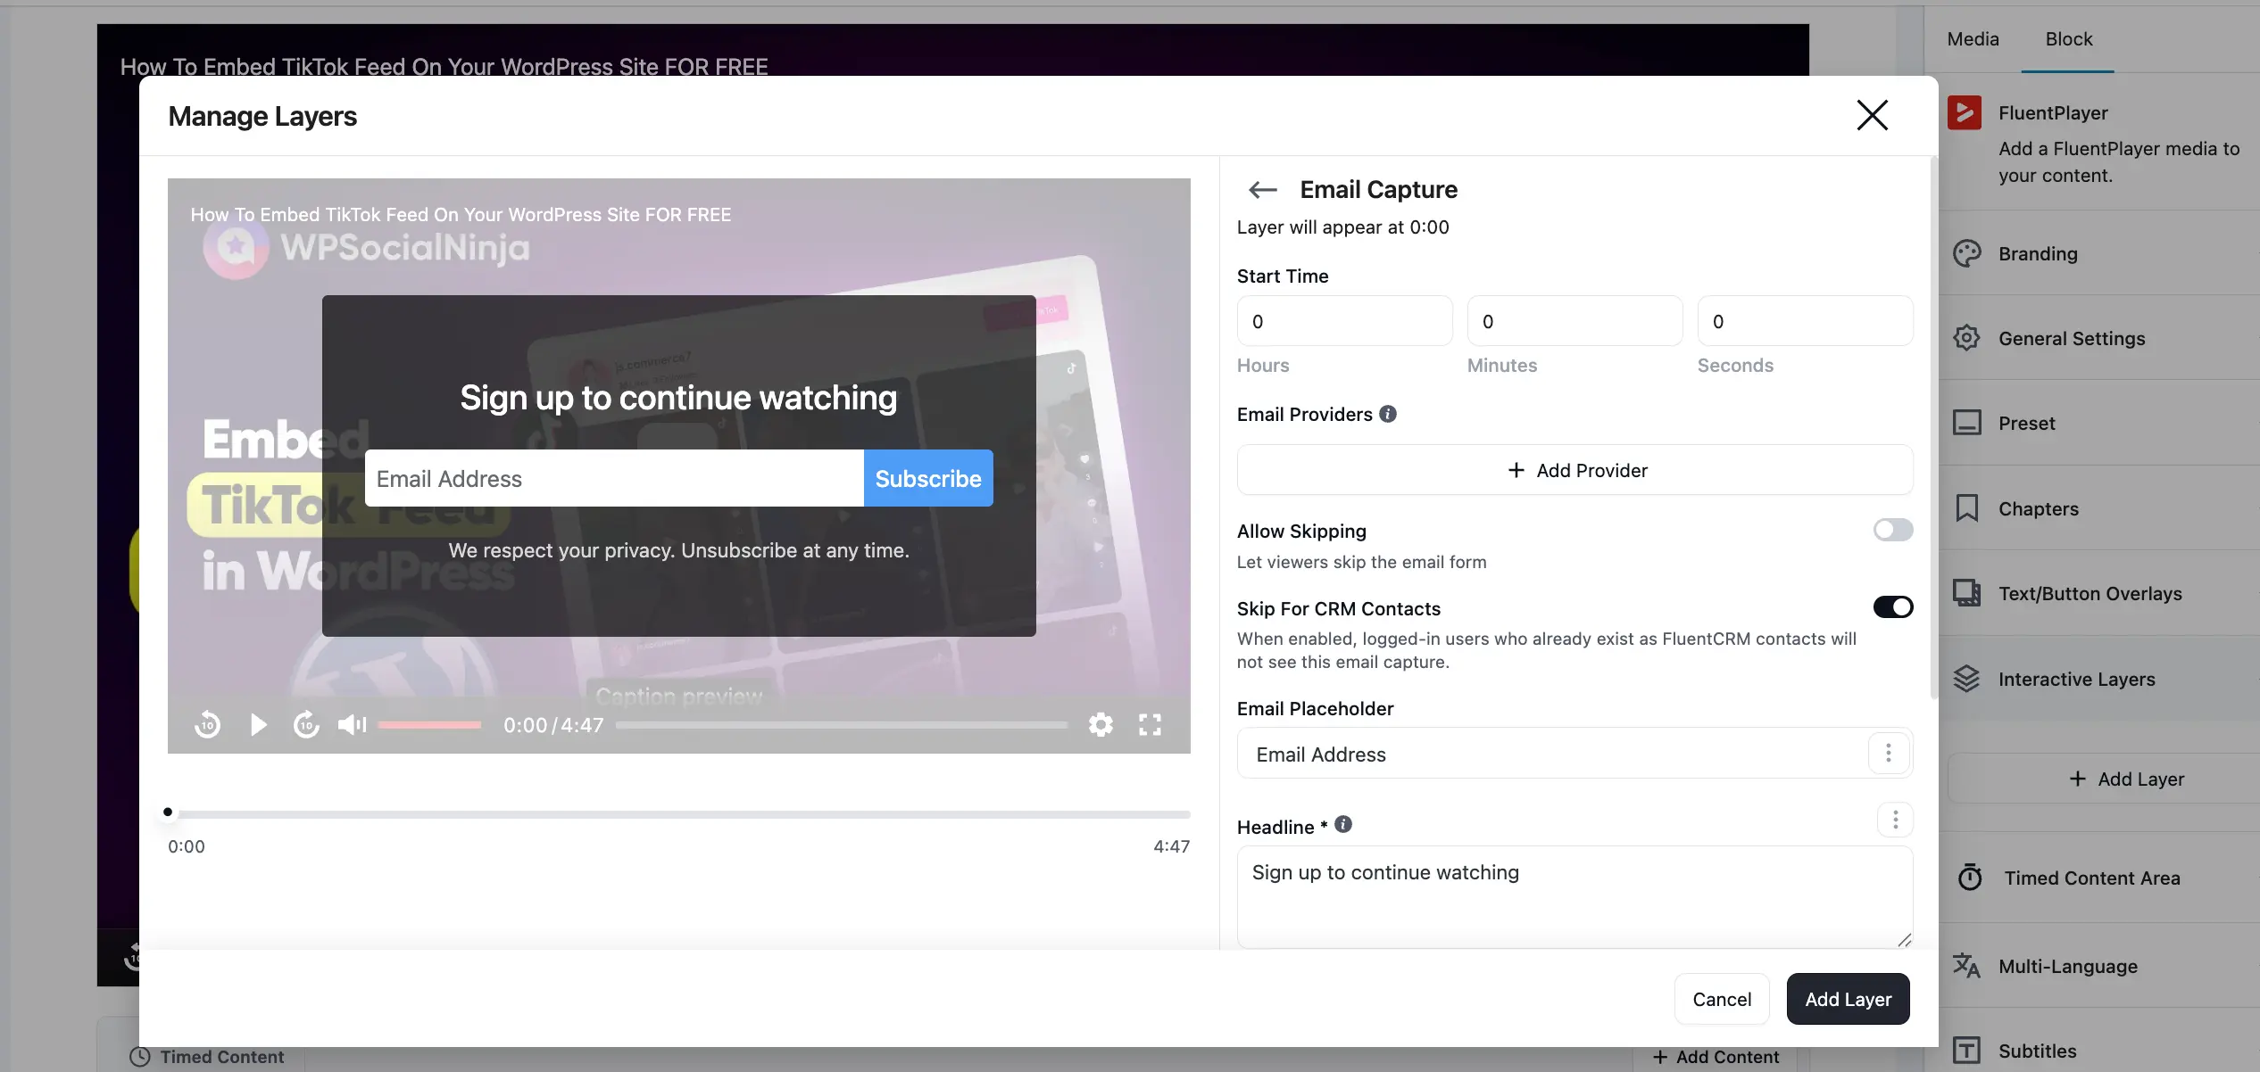Image resolution: width=2260 pixels, height=1072 pixels.
Task: Click sidebar Add Layer button
Action: tap(2103, 779)
